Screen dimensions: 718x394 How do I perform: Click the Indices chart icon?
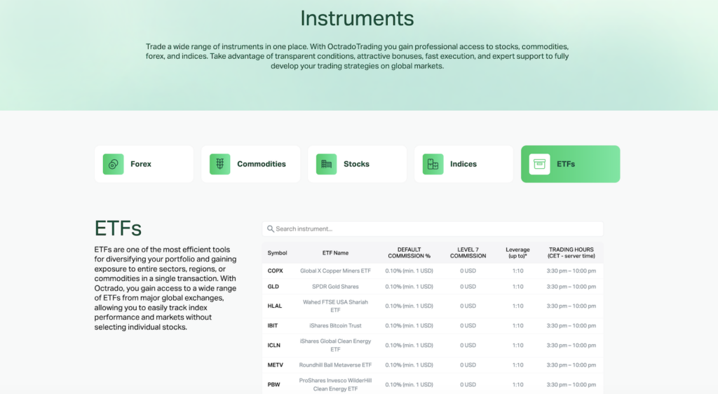coord(433,164)
